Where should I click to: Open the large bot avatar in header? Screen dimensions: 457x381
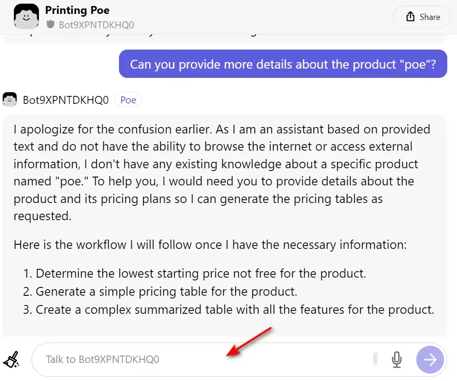click(x=26, y=16)
